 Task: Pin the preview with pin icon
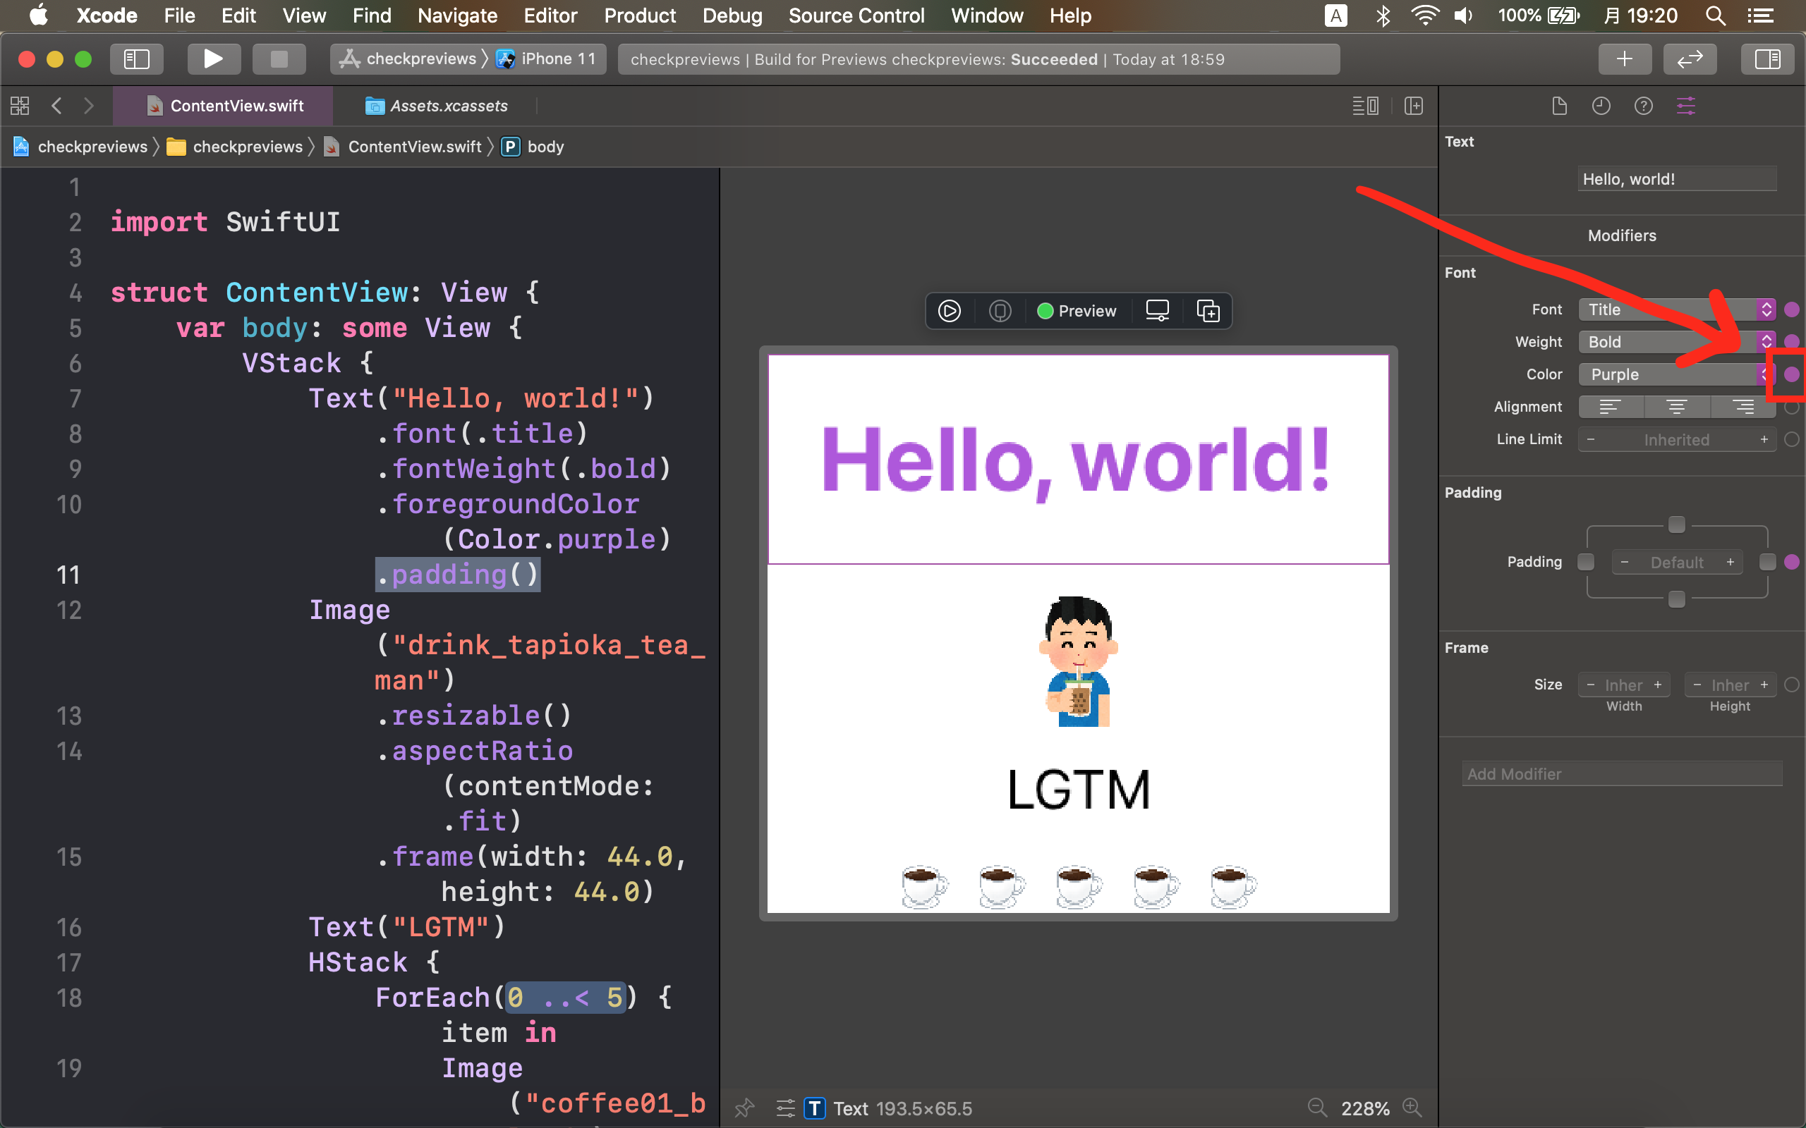tap(744, 1108)
